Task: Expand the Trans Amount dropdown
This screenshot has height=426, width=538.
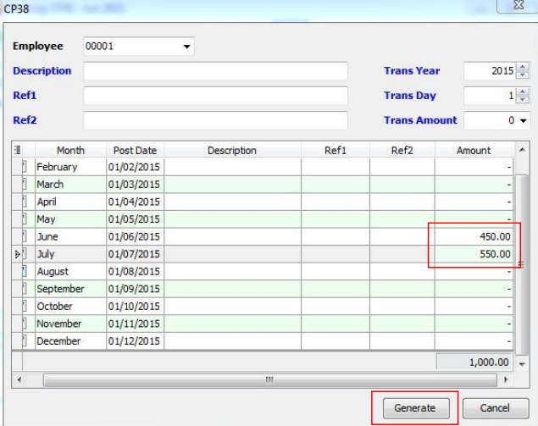Action: coord(524,120)
